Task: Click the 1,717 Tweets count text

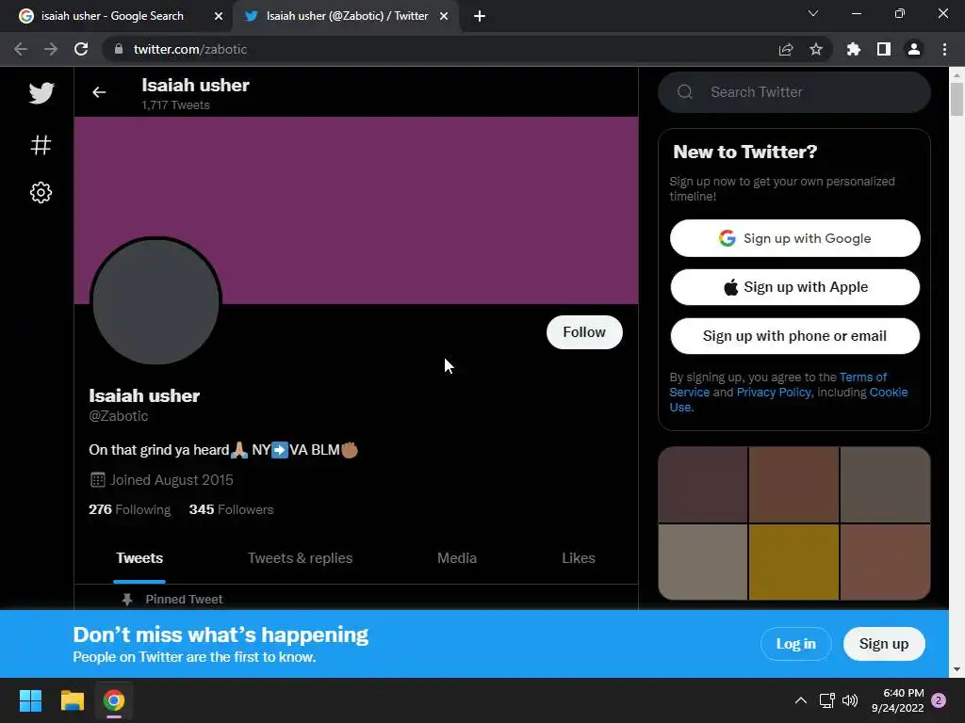Action: [176, 105]
